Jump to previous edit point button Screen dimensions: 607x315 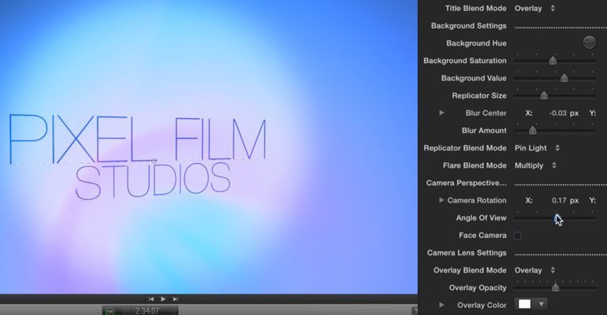[x=151, y=298]
